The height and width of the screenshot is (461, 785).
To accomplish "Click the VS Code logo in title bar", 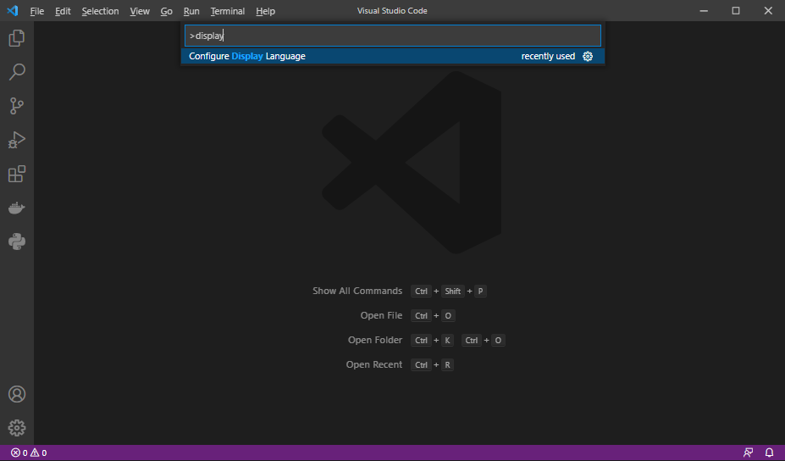I will (13, 10).
